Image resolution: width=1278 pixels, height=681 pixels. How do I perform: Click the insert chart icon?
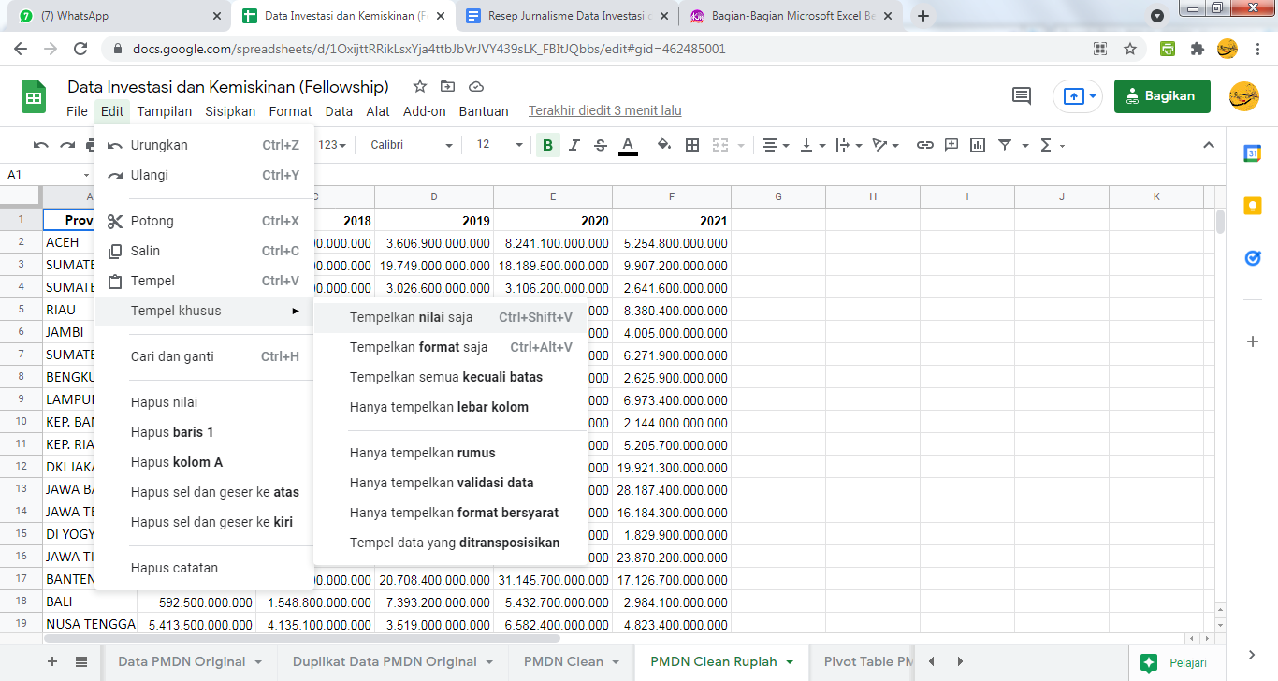tap(978, 145)
